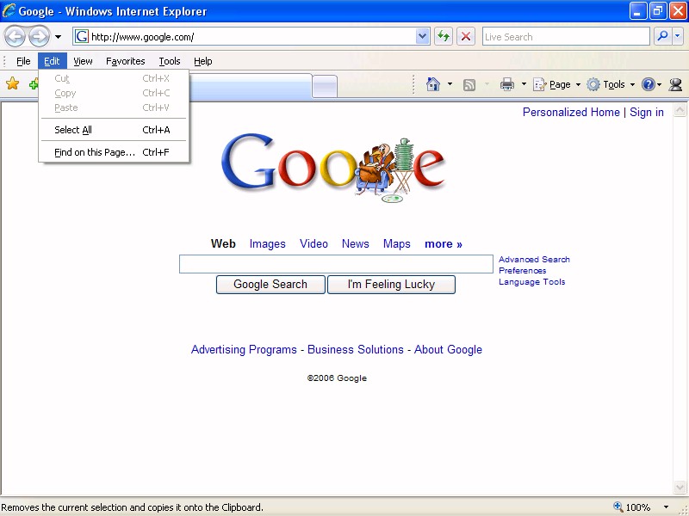Viewport: 689px width, 516px height.
Task: Click inside the Google search text box
Action: 336,264
